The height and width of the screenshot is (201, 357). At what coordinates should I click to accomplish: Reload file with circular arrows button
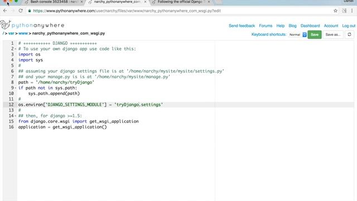(349, 35)
